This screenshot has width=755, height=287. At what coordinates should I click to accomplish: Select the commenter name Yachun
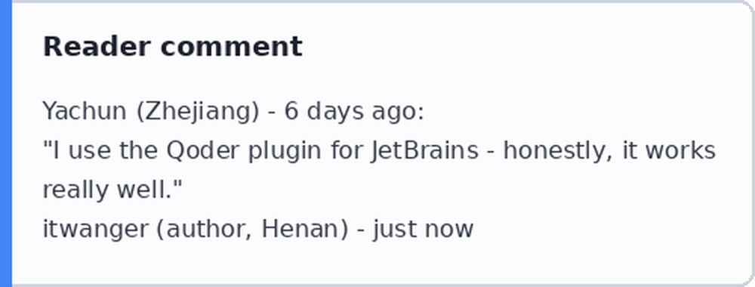[x=85, y=111]
